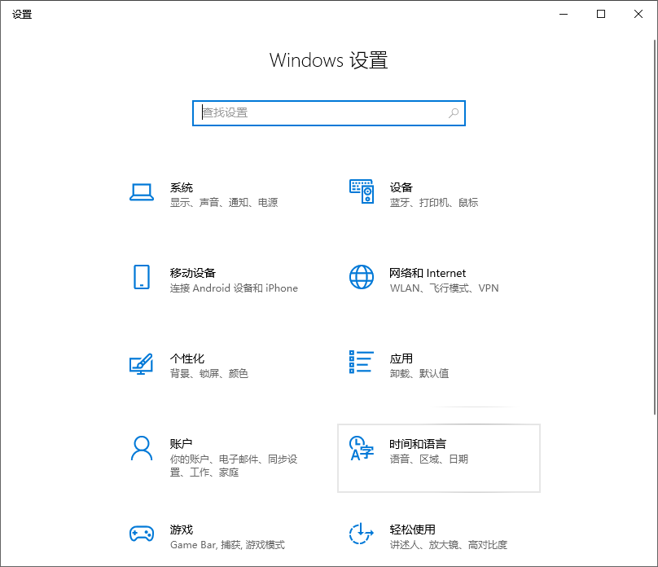Open the Personalization paintbrush icon
Image resolution: width=658 pixels, height=567 pixels.
click(x=142, y=364)
